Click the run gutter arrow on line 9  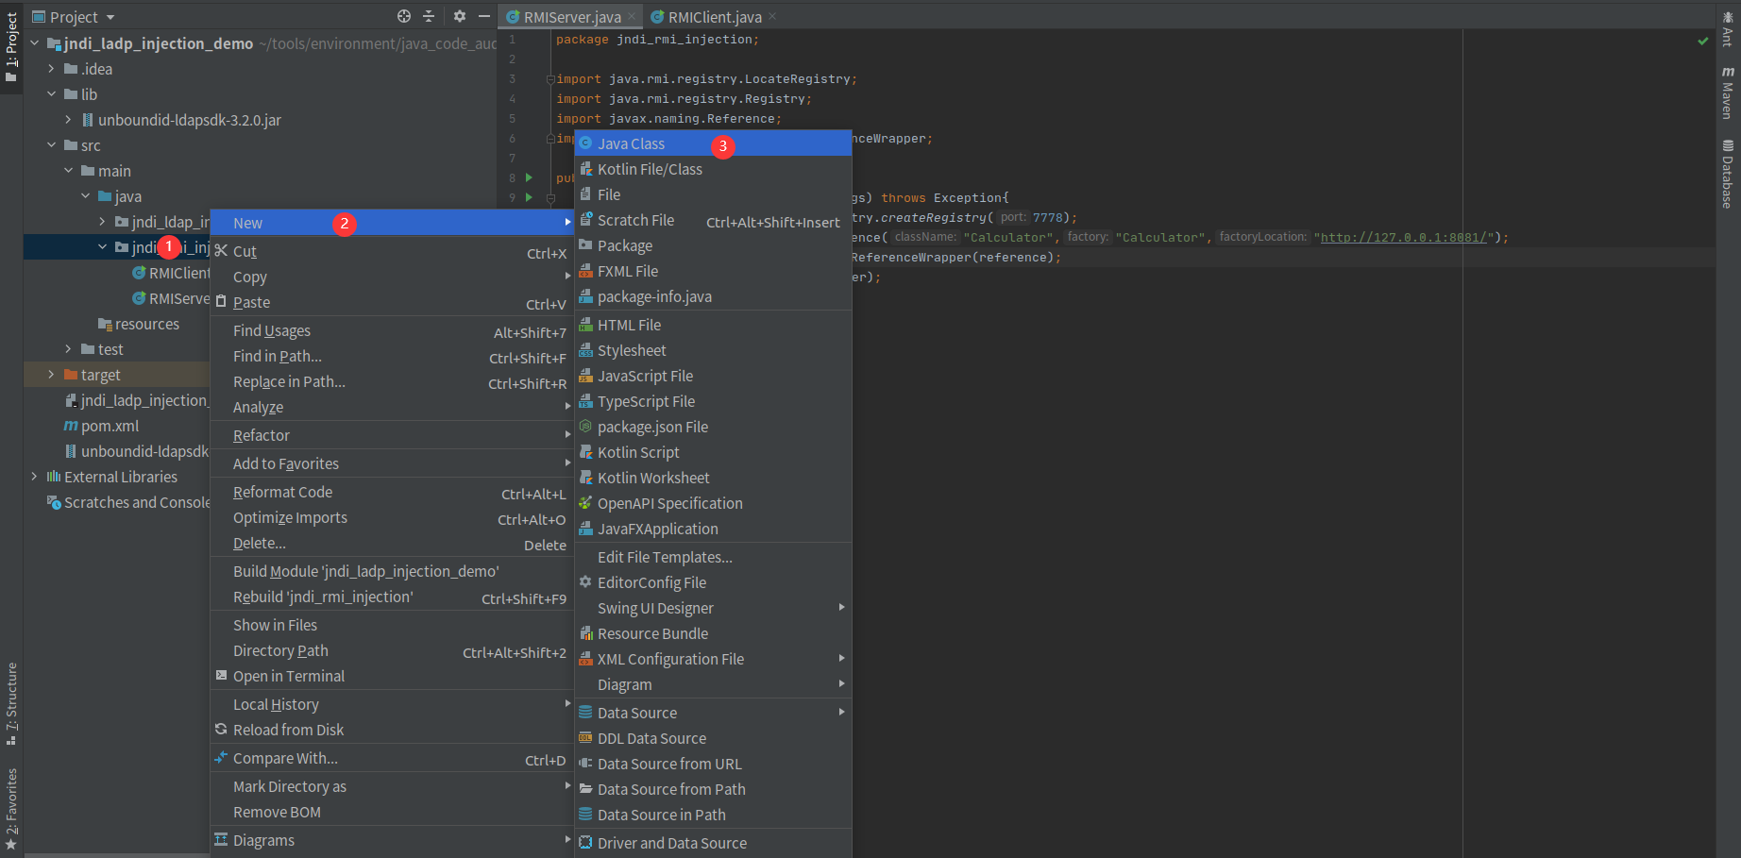529,197
